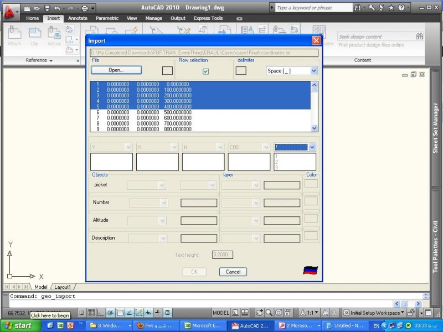Viewport: 443px width, 332px height.
Task: Click the annotation visibility icon in status bar
Action: coord(325,313)
